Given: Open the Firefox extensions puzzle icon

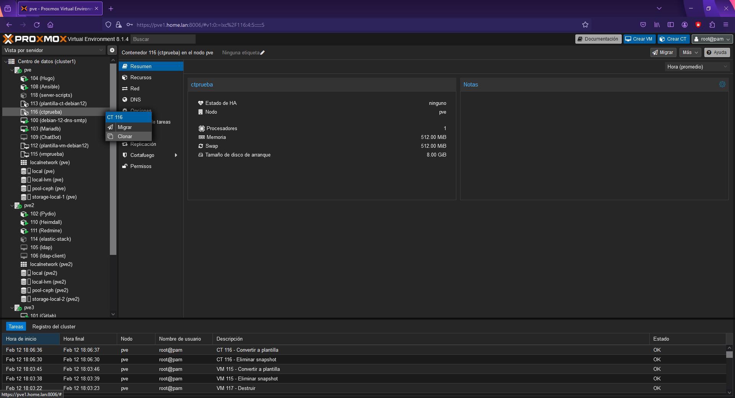Looking at the screenshot, I should pyautogui.click(x=712, y=25).
